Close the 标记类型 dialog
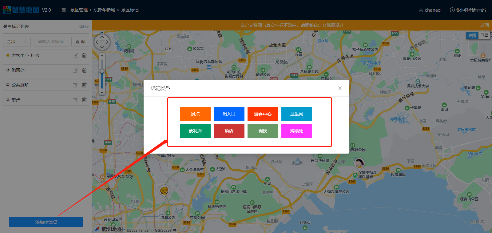The image size is (492, 233). click(x=340, y=88)
